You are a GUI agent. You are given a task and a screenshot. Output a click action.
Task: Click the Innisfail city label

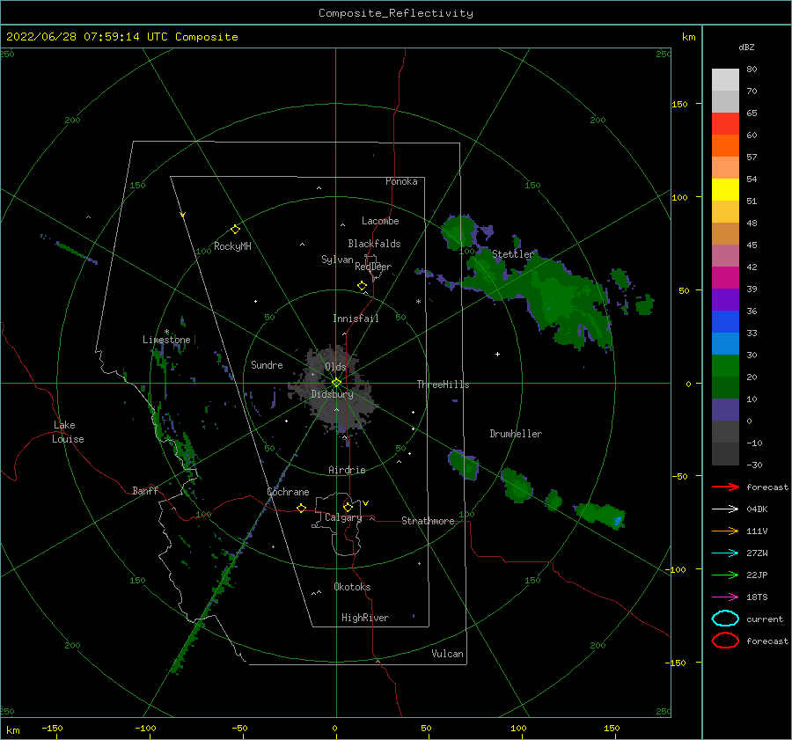click(356, 319)
